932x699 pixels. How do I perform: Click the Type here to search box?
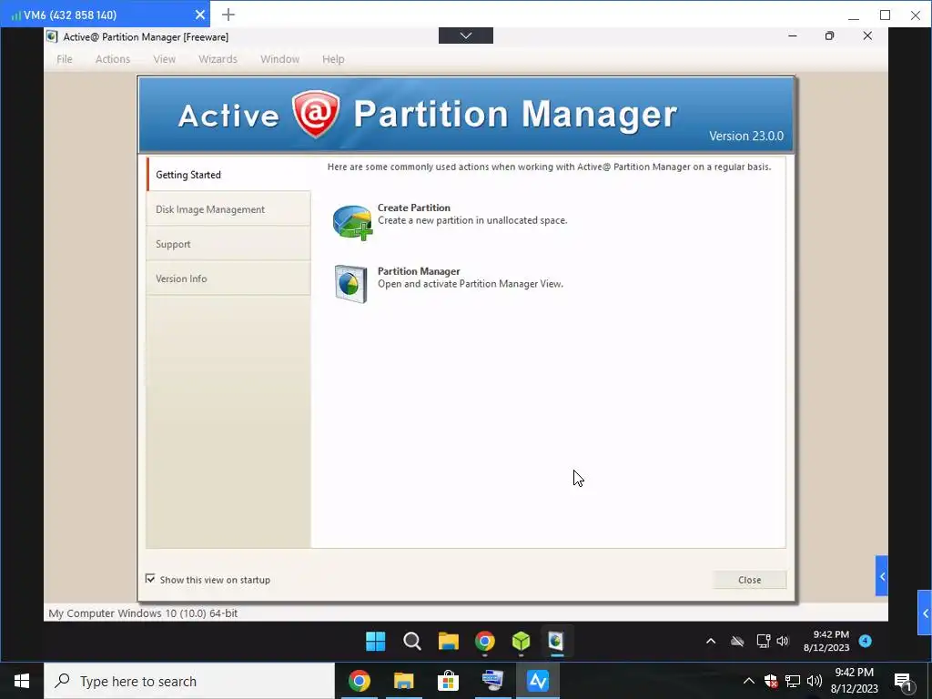click(x=189, y=681)
